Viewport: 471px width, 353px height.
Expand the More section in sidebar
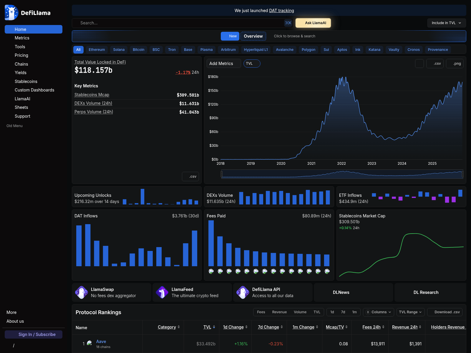(x=11, y=312)
